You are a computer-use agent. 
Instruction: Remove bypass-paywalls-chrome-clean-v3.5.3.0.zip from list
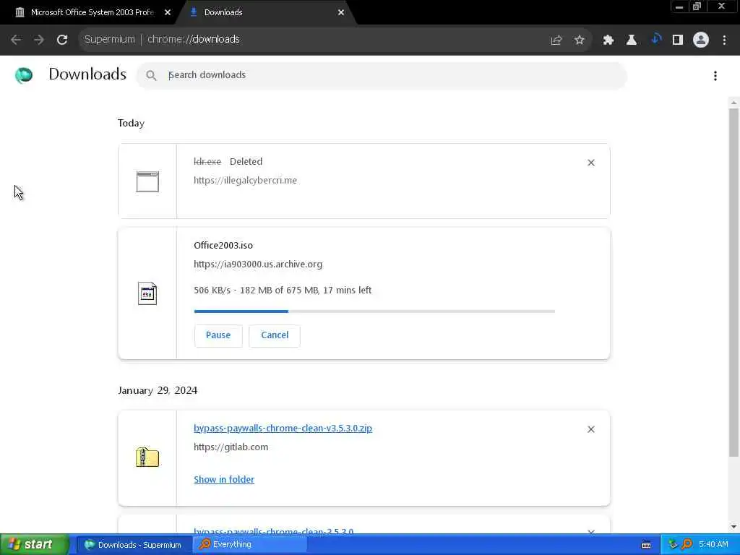point(591,429)
